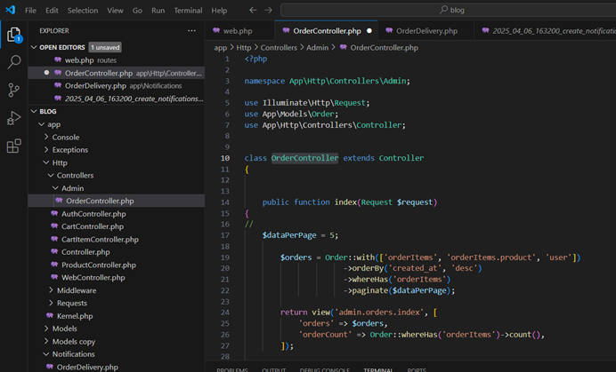Open the Search view icon
616x372 pixels.
(x=14, y=63)
